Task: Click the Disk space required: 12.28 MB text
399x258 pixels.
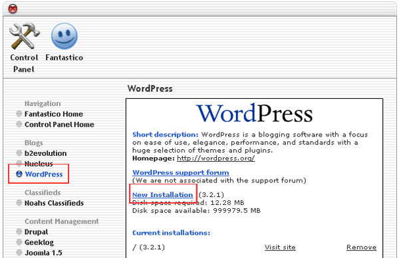Action: 188,203
